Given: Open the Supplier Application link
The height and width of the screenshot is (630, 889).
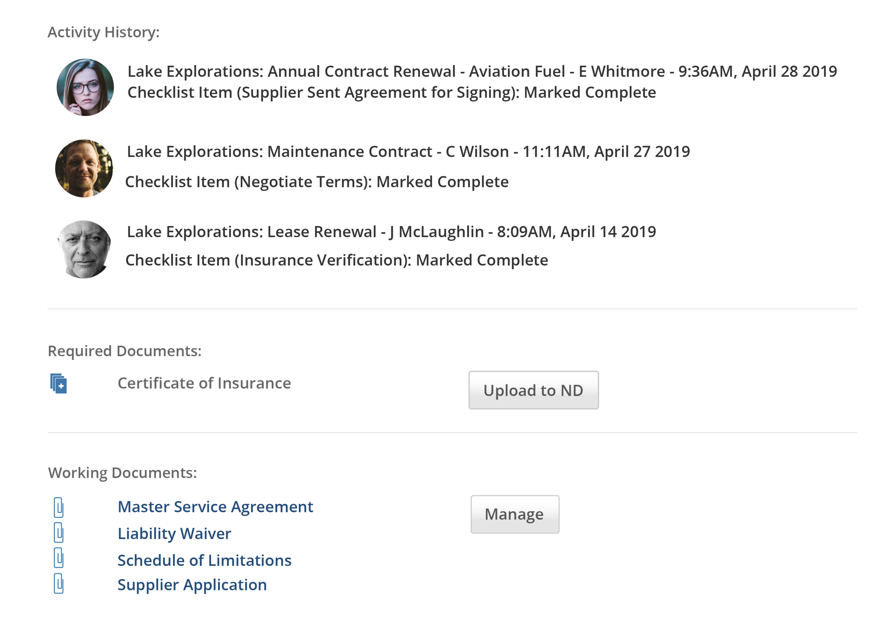Looking at the screenshot, I should 192,585.
